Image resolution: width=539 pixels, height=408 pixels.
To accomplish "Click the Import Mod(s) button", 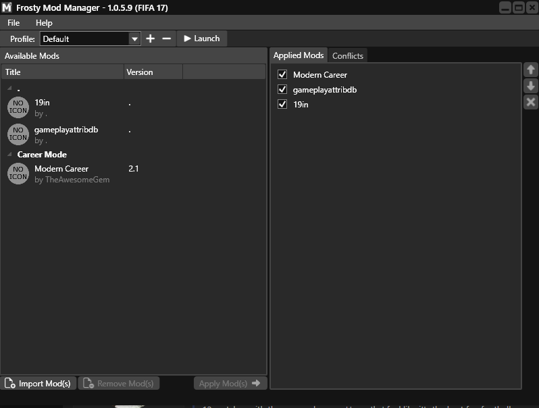I will point(38,384).
